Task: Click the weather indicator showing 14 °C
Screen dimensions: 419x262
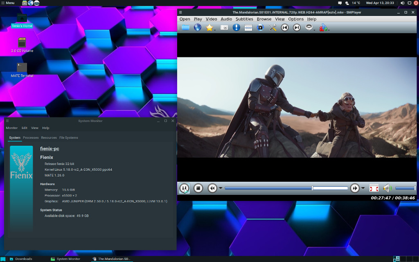Action: tap(353, 3)
